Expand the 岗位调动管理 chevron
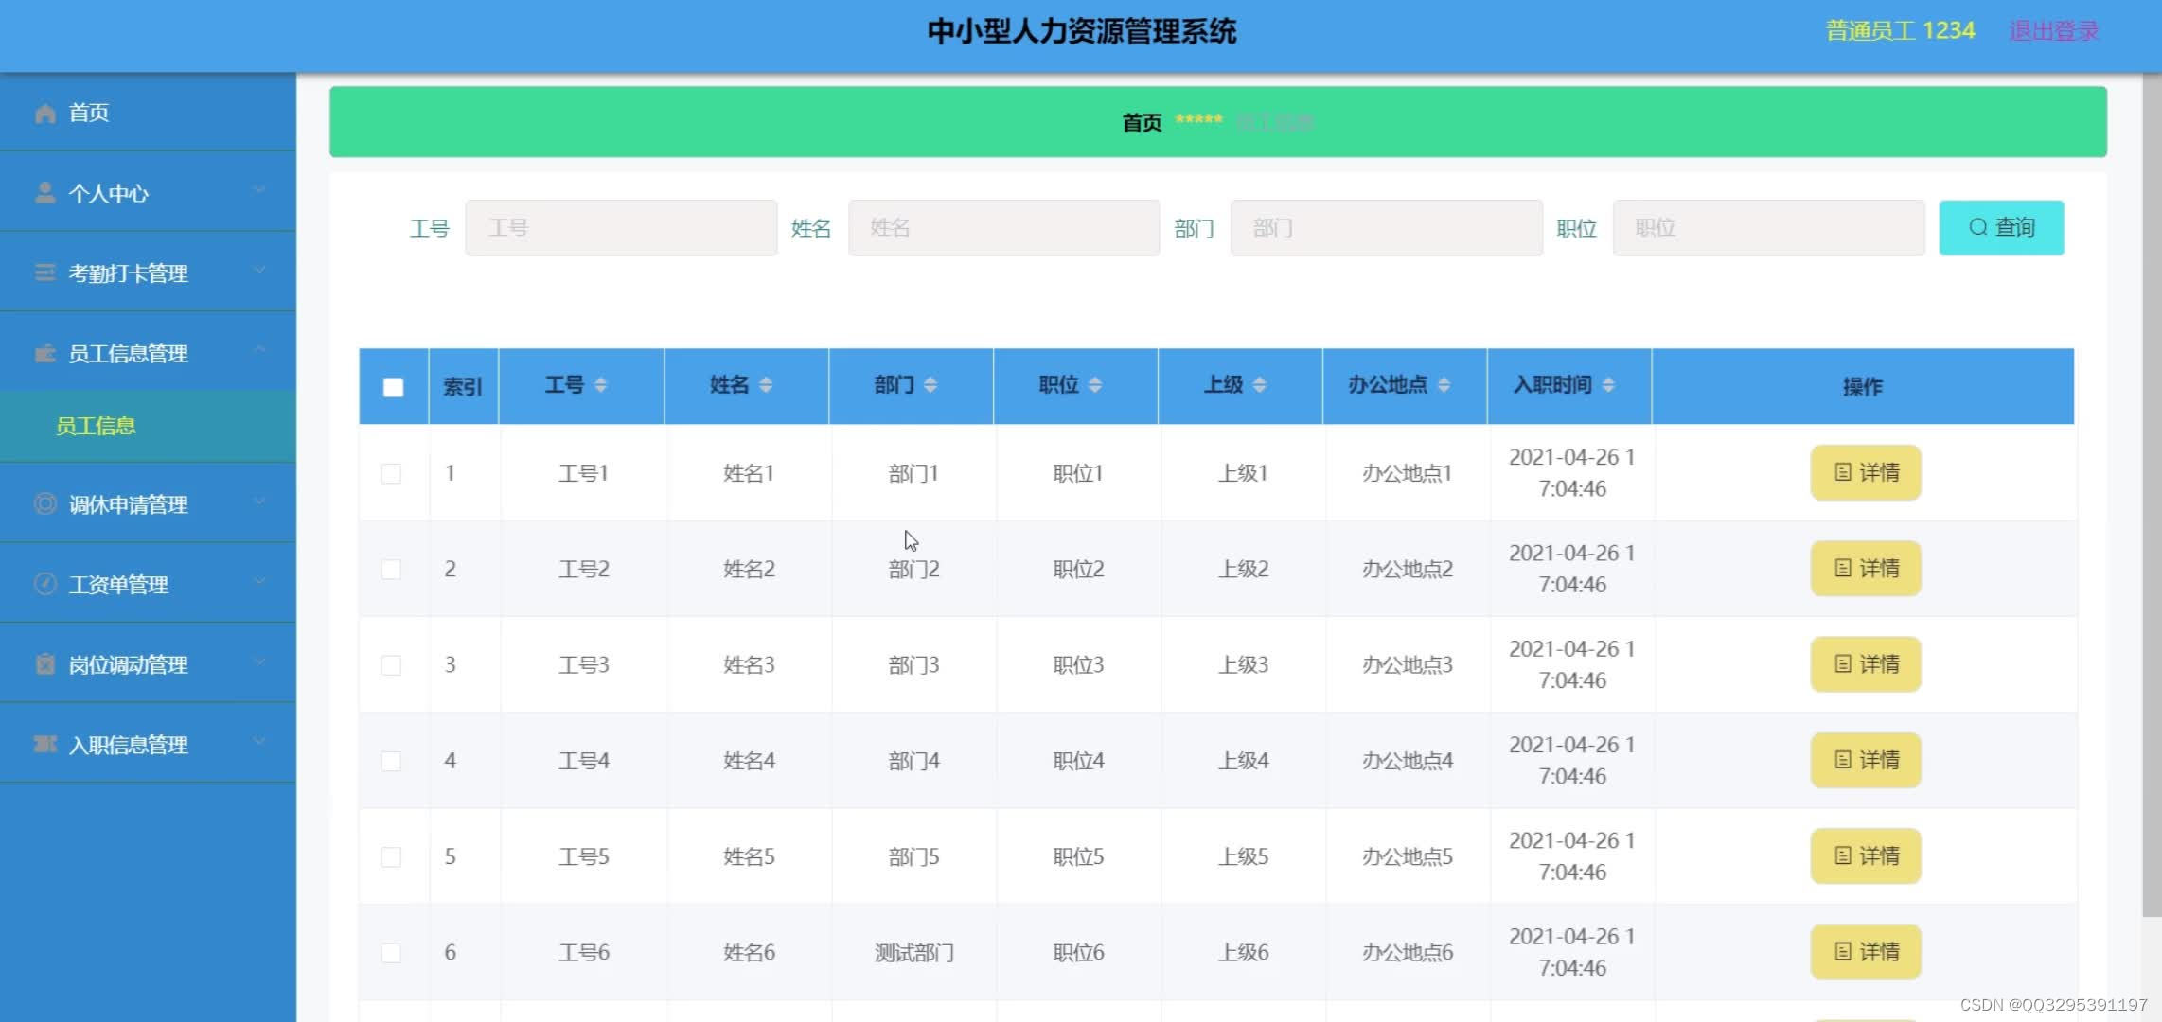Viewport: 2162px width, 1022px height. pyautogui.click(x=259, y=661)
